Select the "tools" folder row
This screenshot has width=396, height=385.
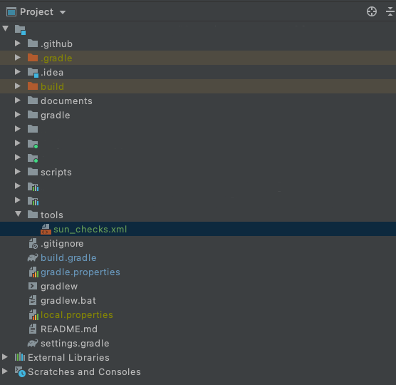point(198,215)
